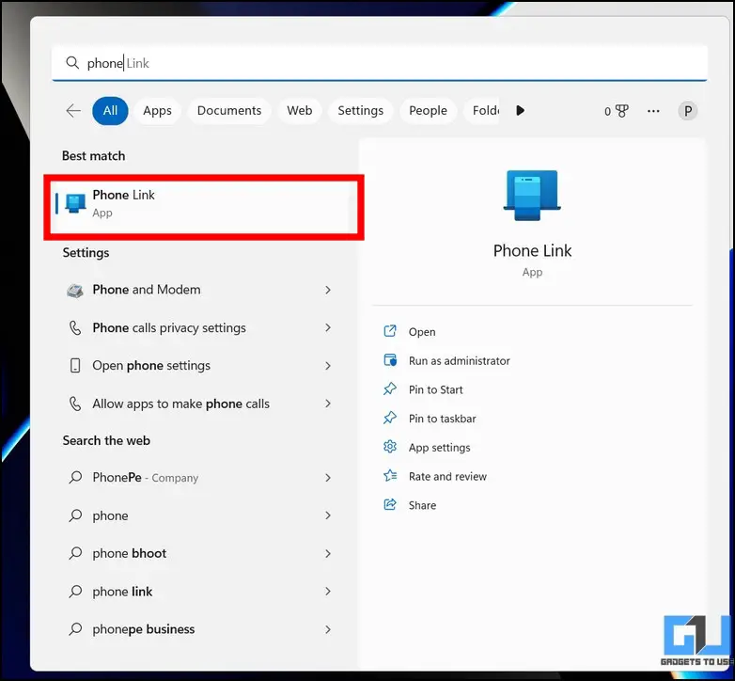735x681 pixels.
Task: Expand Phone and Modem chevron
Action: pyautogui.click(x=328, y=290)
